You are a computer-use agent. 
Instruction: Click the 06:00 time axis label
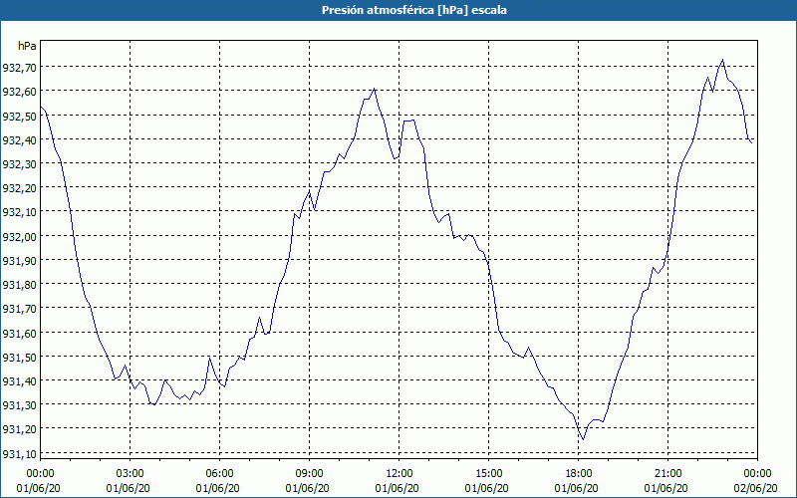[x=219, y=473]
